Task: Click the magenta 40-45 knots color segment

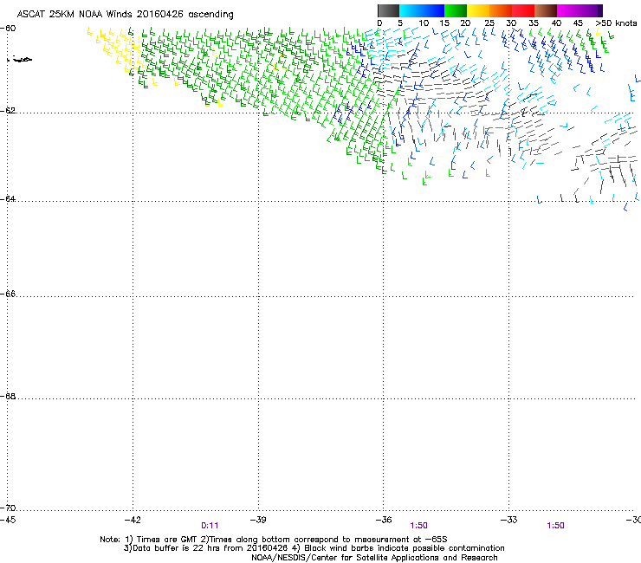Action: click(568, 10)
